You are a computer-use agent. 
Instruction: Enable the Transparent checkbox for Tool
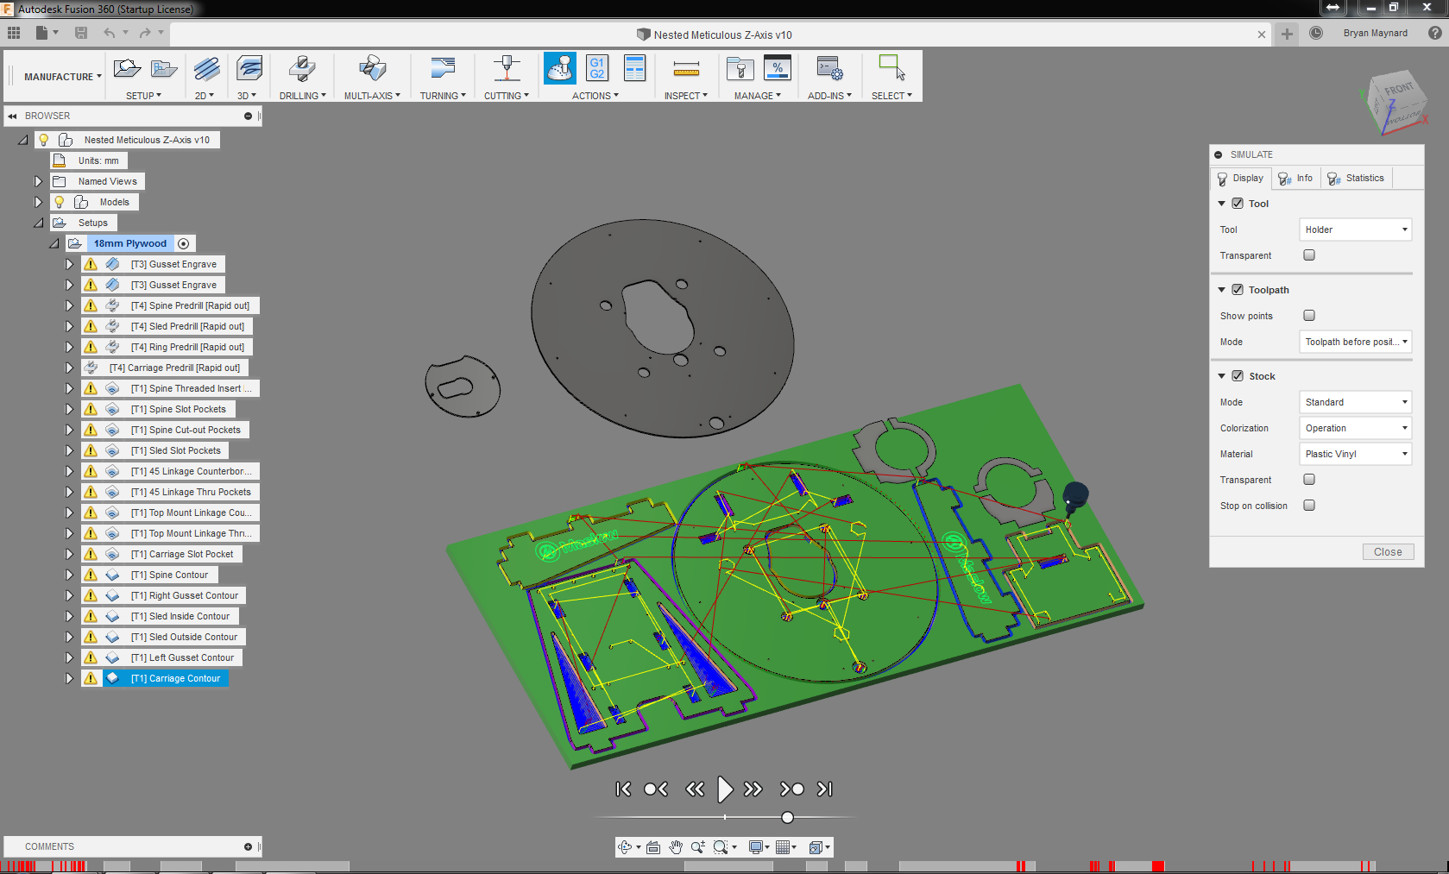tap(1309, 255)
